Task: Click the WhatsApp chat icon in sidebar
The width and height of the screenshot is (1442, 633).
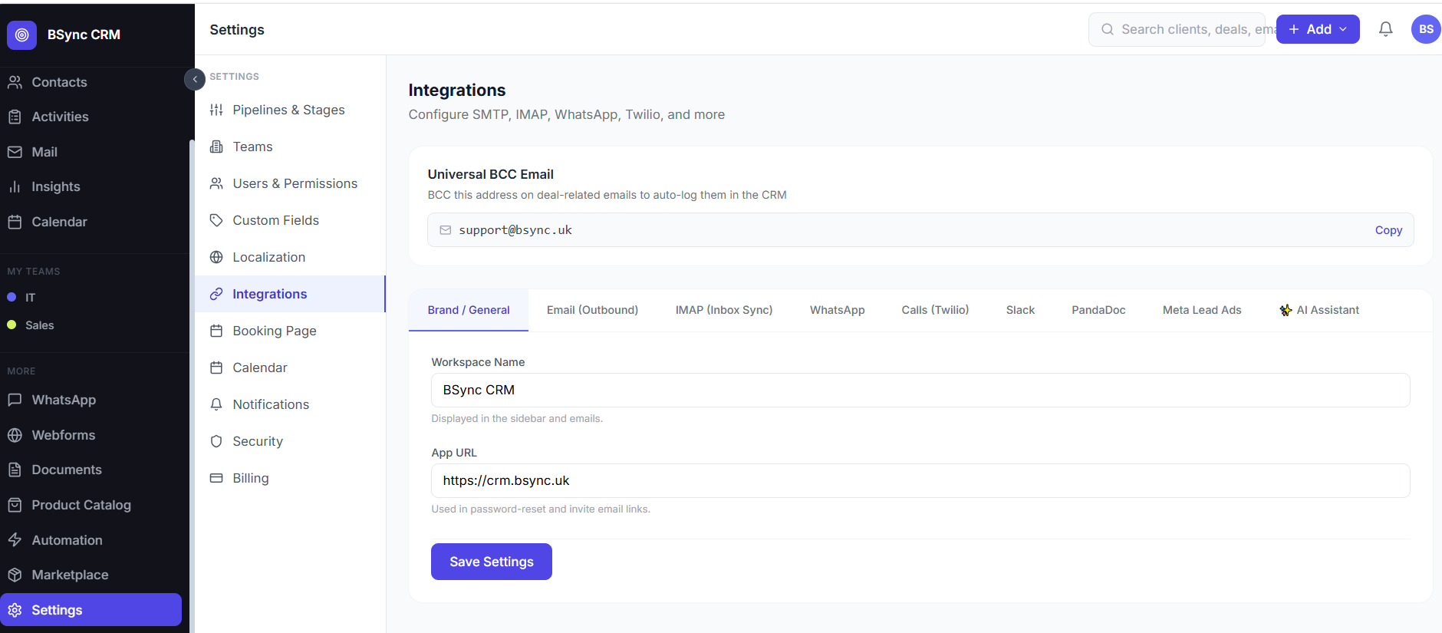Action: (15, 400)
